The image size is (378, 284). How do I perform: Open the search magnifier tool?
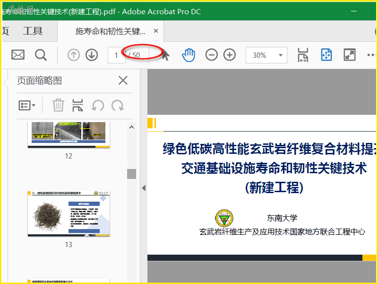tap(41, 55)
